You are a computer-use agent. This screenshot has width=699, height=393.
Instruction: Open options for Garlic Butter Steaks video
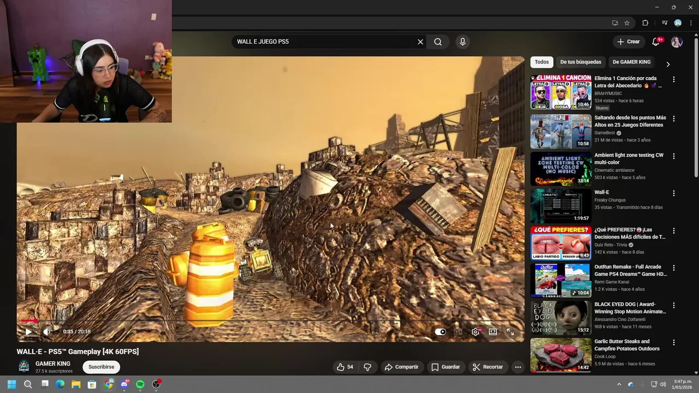coord(673,343)
